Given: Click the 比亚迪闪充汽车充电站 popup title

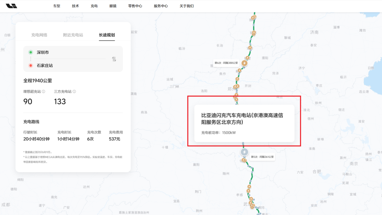Looking at the screenshot, I should coord(242,119).
